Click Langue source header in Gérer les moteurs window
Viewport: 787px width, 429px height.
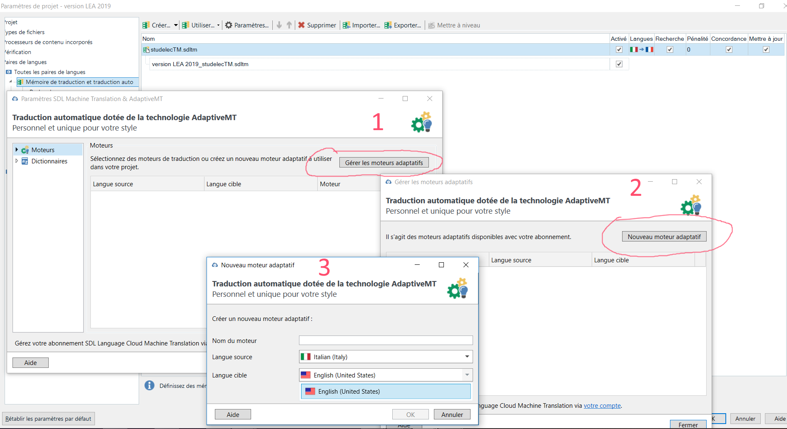coord(540,260)
